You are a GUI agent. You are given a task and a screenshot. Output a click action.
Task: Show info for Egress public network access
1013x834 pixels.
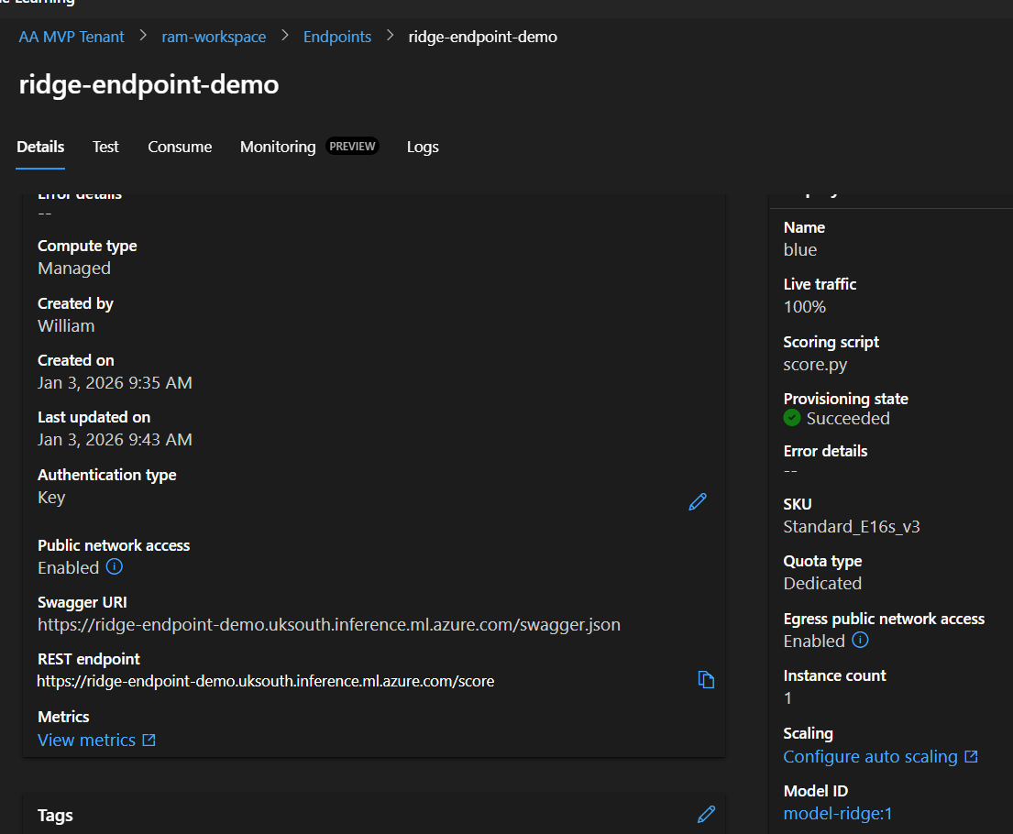[x=860, y=641]
